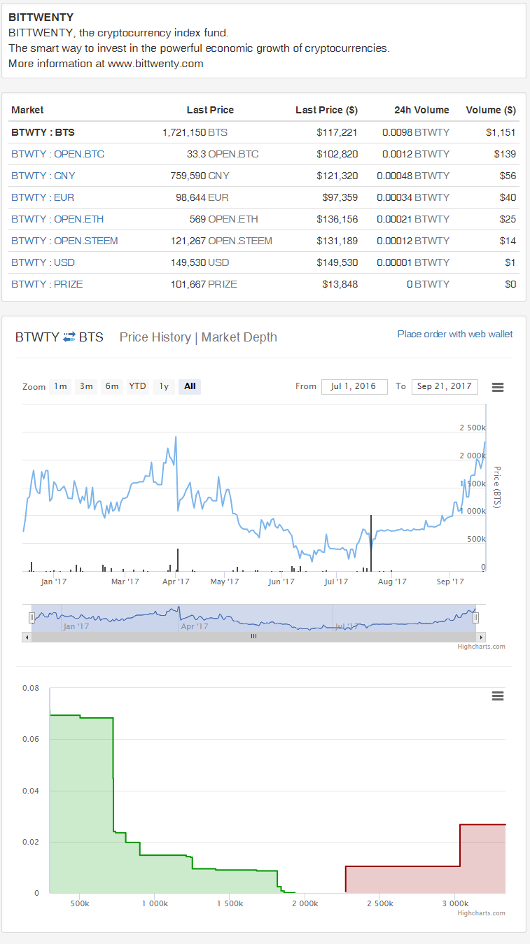
Task: Open the depth chart hamburger menu
Action: [x=498, y=696]
